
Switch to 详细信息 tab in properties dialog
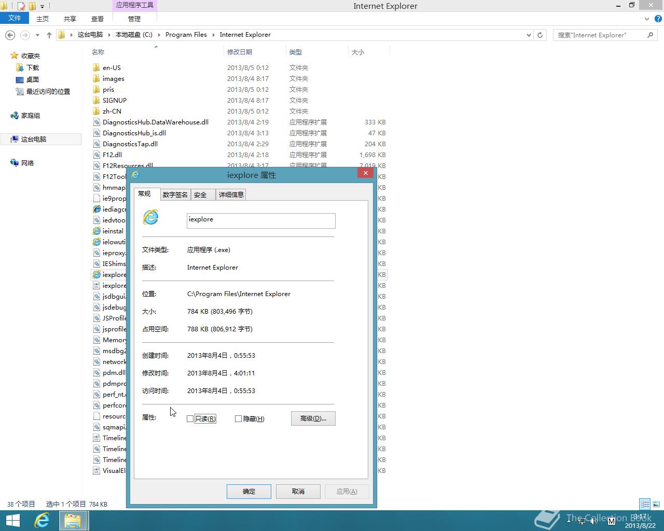[231, 194]
